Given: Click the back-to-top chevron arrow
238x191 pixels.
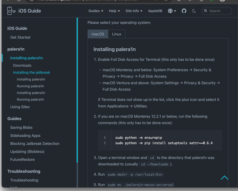Looking at the screenshot, I should tap(224, 178).
